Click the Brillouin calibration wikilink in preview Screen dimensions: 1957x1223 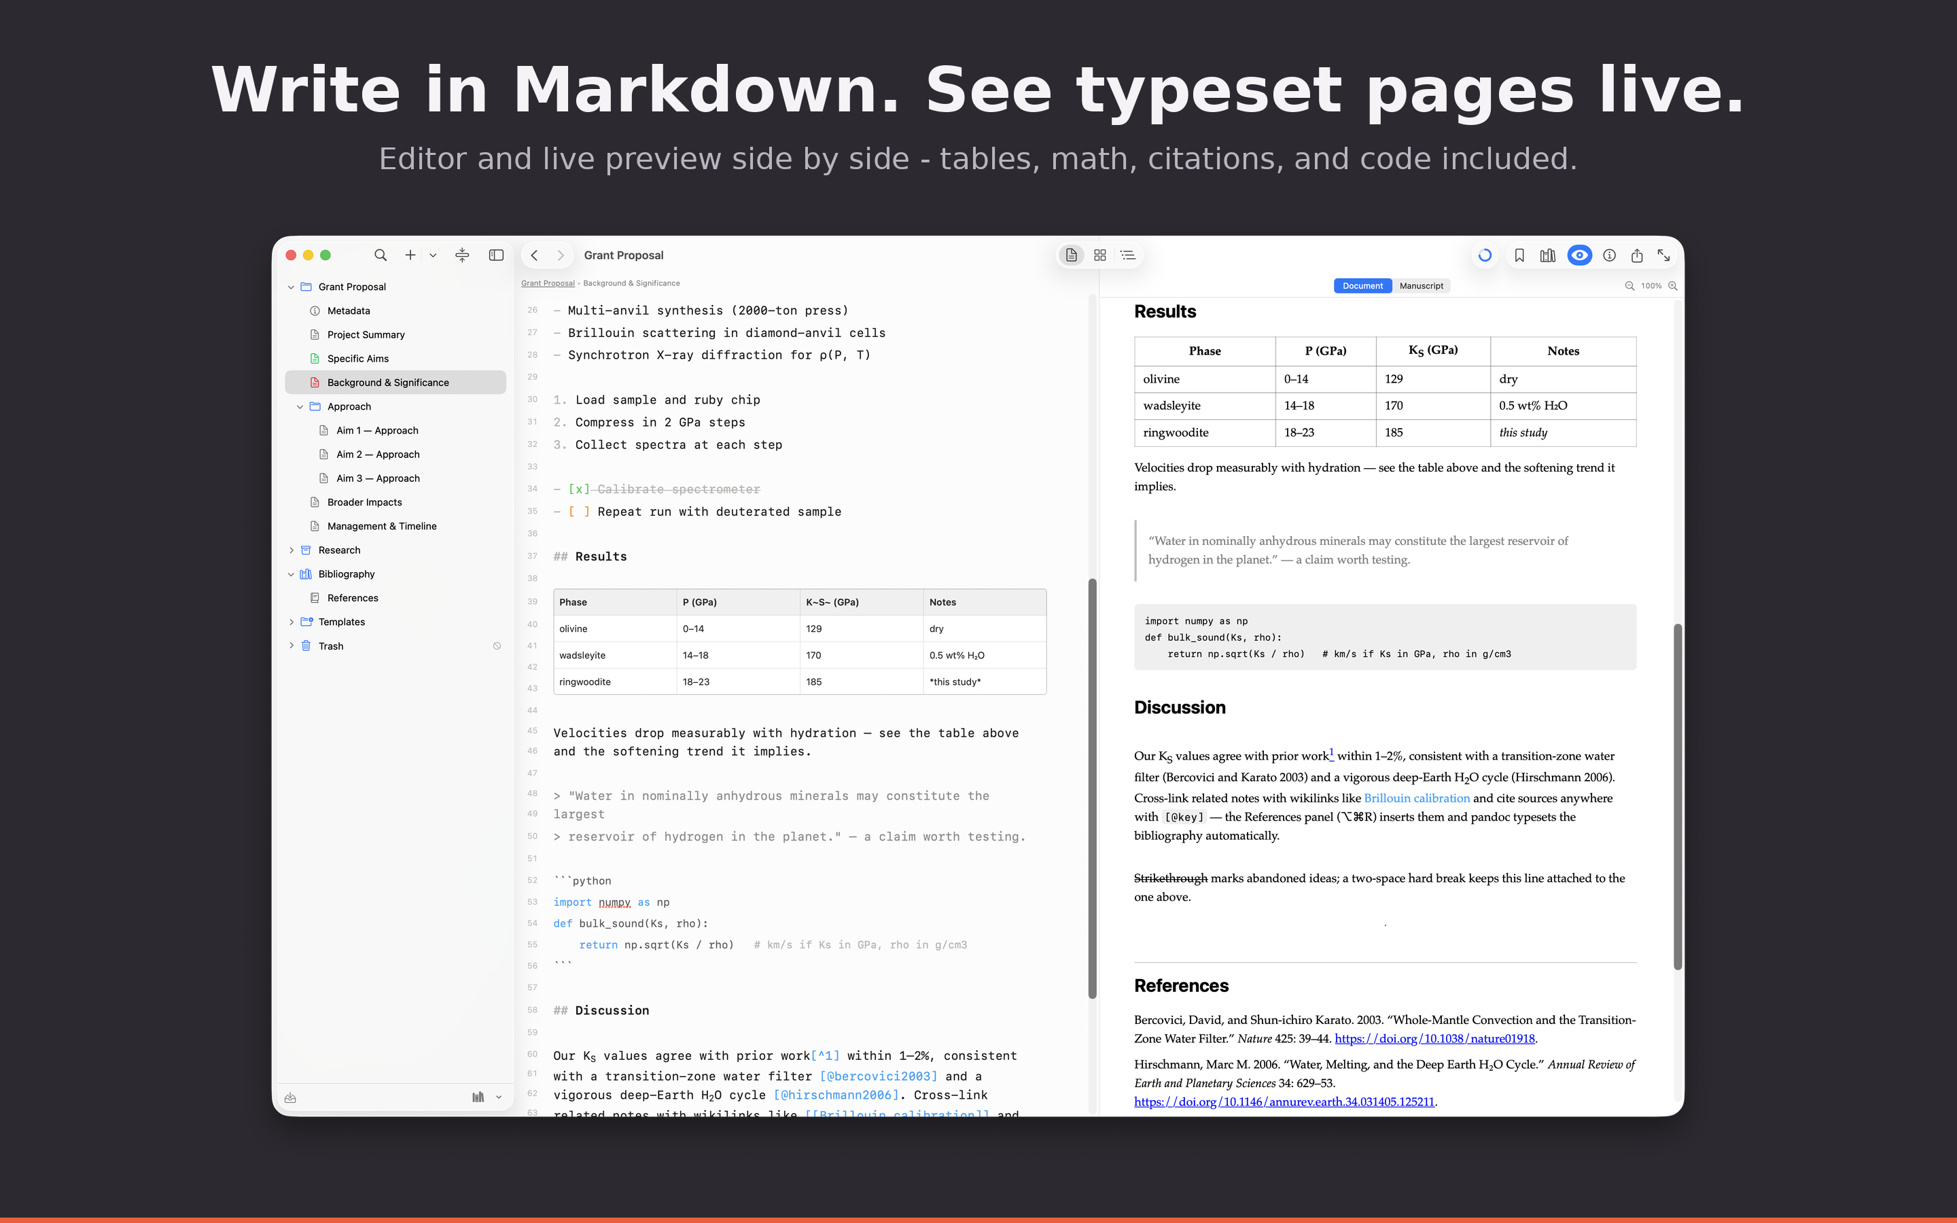[x=1416, y=798]
